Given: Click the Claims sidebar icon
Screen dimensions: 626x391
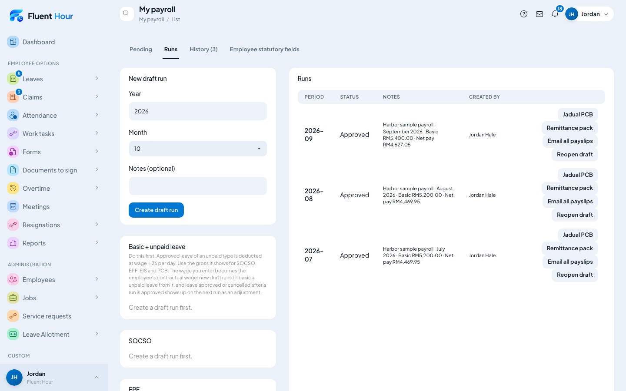Looking at the screenshot, I should [13, 97].
